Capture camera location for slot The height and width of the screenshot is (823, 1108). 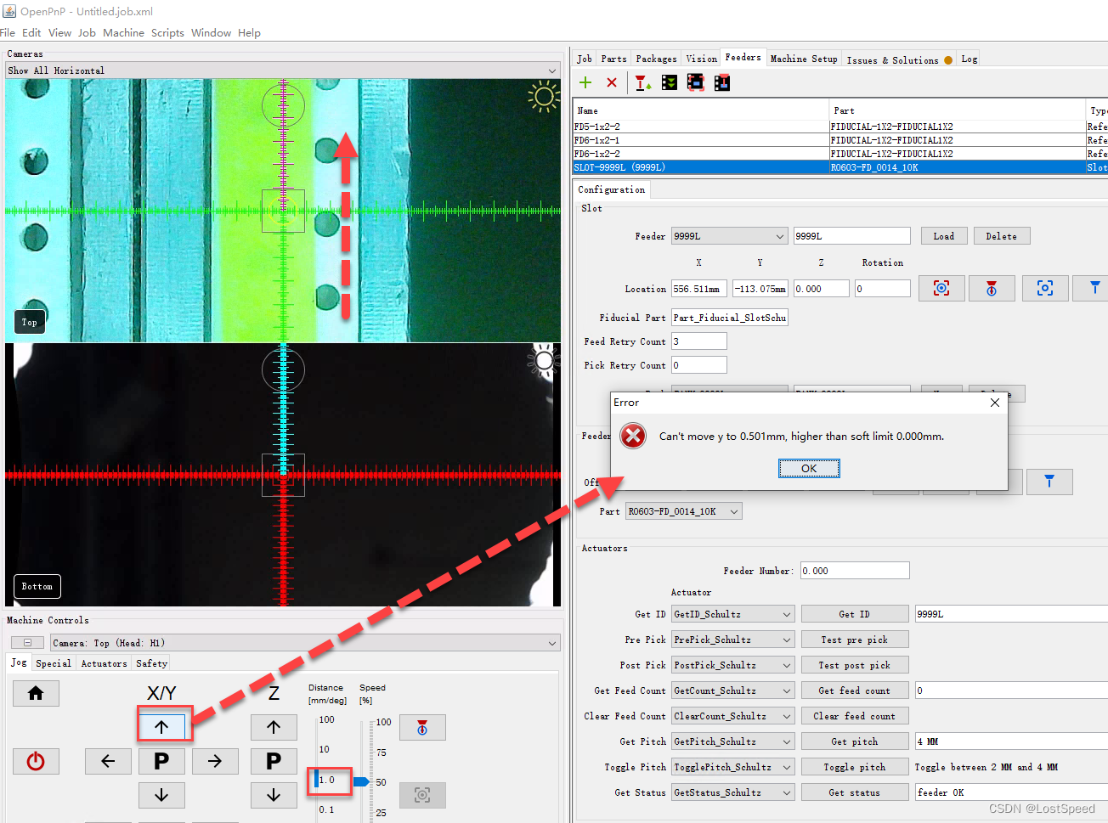941,289
